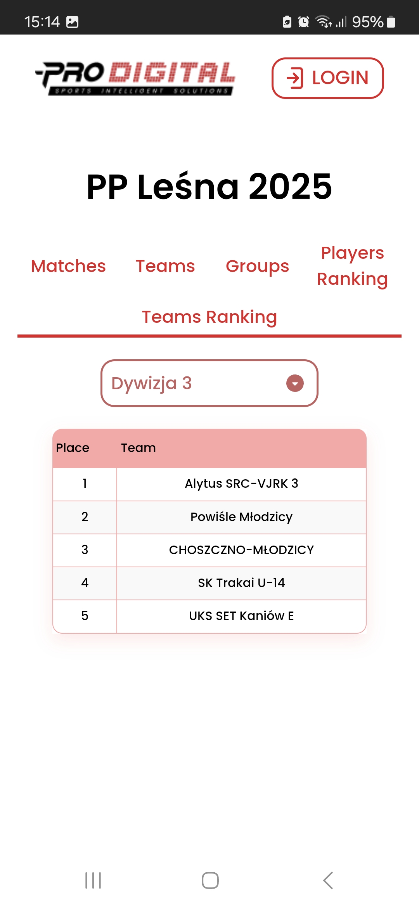Screen dimensions: 419x908
Task: Open the picture notification icon in status bar
Action: pyautogui.click(x=72, y=22)
